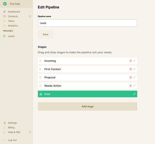Open Help & FAQ external link icon
Screen dimensions: 155x144
30,132
